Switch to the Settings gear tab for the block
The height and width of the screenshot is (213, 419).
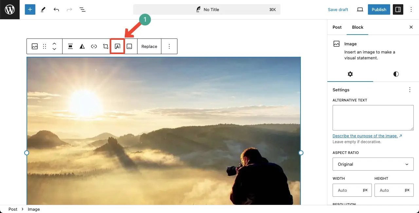pyautogui.click(x=350, y=74)
